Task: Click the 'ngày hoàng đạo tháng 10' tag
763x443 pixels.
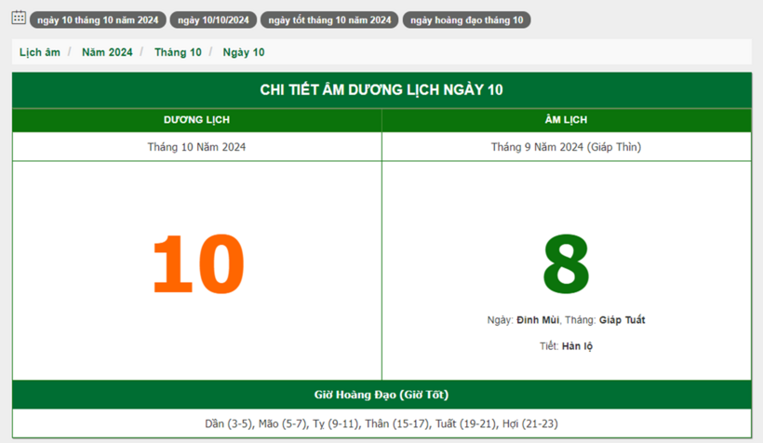Action: click(x=466, y=20)
